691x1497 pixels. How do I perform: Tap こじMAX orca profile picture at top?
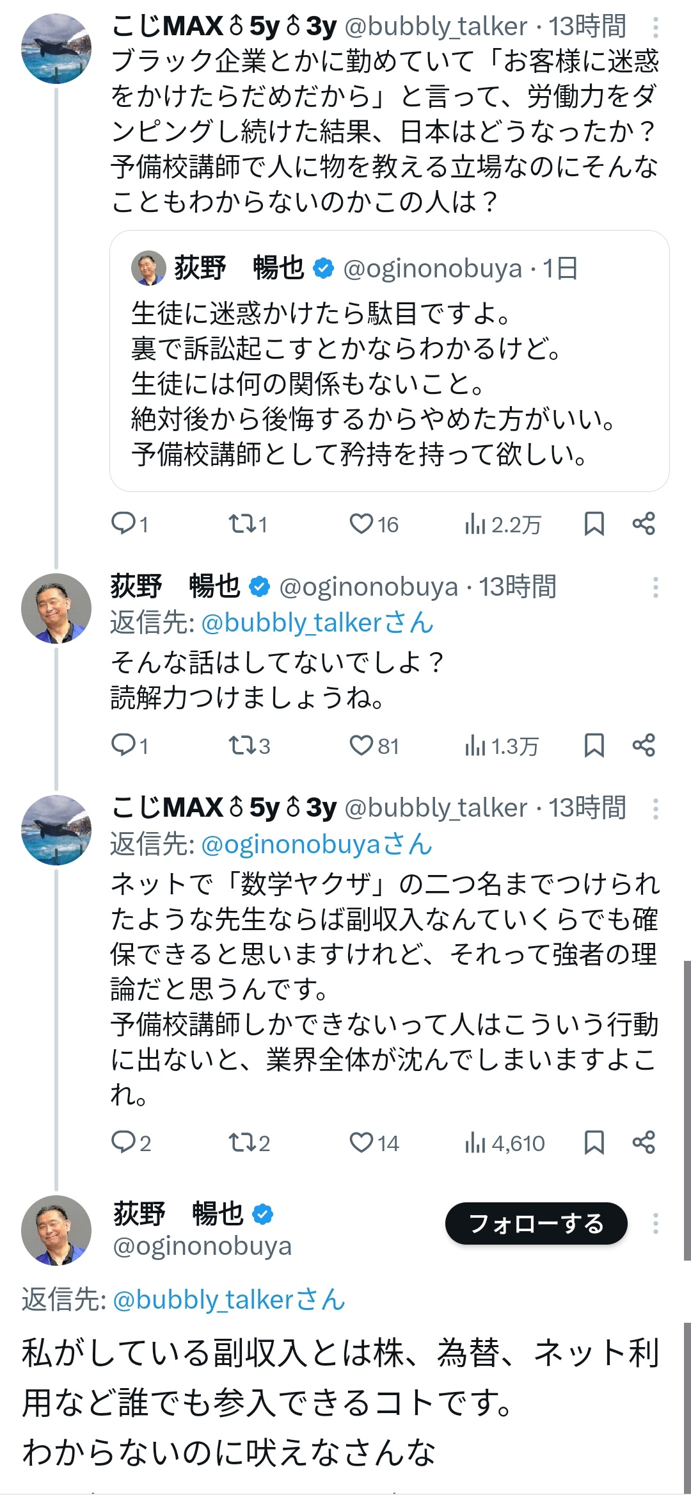click(x=56, y=49)
